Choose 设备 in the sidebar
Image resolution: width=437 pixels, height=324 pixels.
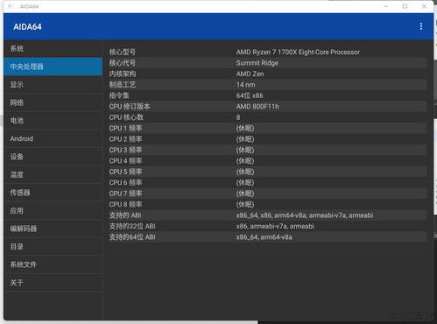point(53,157)
